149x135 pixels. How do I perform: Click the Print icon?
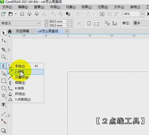[44, 14]
